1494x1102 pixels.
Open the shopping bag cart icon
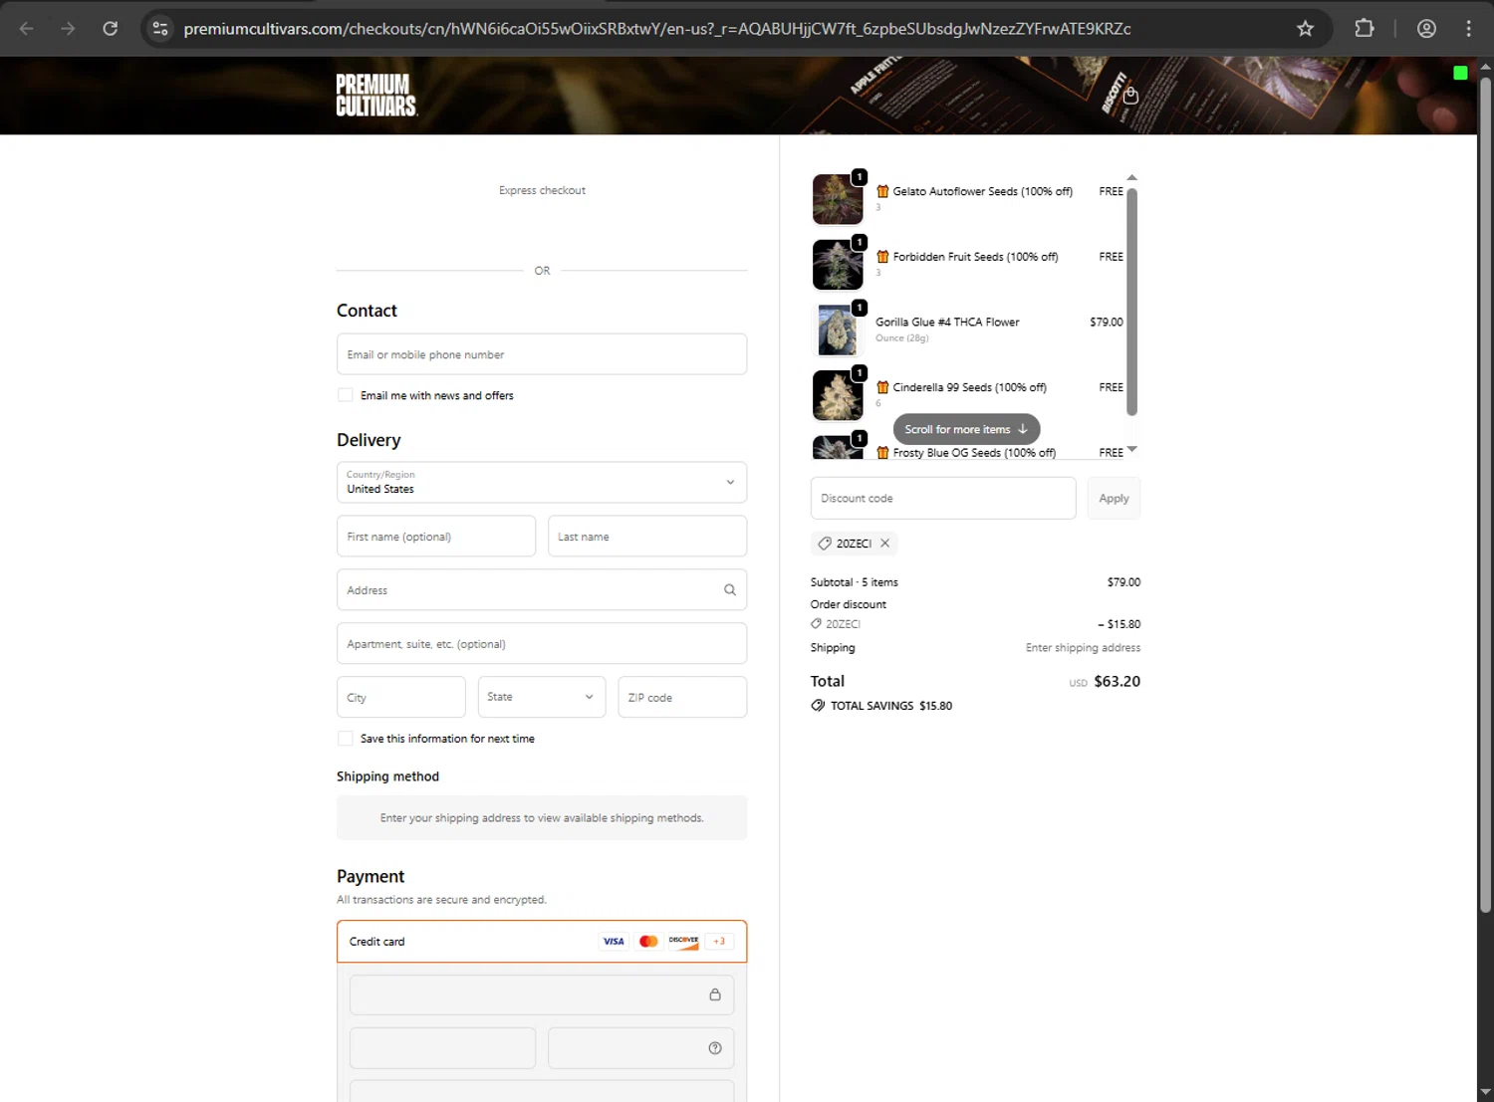click(x=1130, y=96)
